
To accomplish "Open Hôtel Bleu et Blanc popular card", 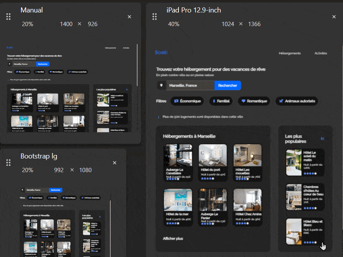I will tap(305, 232).
